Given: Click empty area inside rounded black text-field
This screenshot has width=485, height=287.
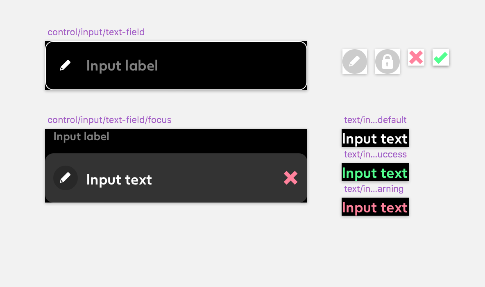Looking at the screenshot, I should pyautogui.click(x=232, y=66).
